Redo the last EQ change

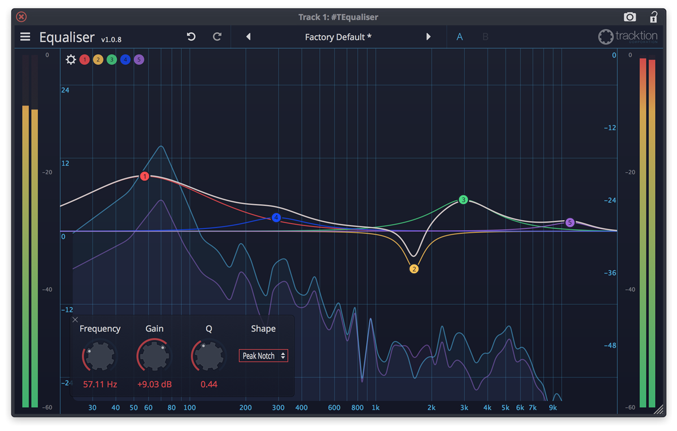(217, 36)
